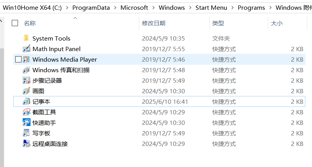Viewport: 312px width, 167px height.
Task: Click the 文件夹 type cell
Action: click(221, 38)
